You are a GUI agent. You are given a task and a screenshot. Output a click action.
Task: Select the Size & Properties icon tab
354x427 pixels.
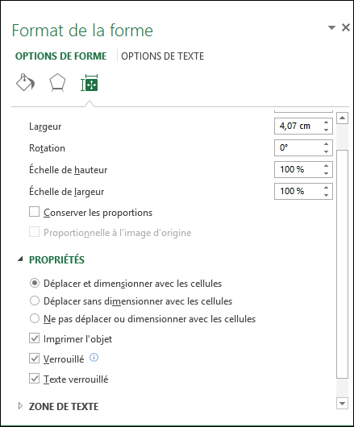[x=90, y=83]
